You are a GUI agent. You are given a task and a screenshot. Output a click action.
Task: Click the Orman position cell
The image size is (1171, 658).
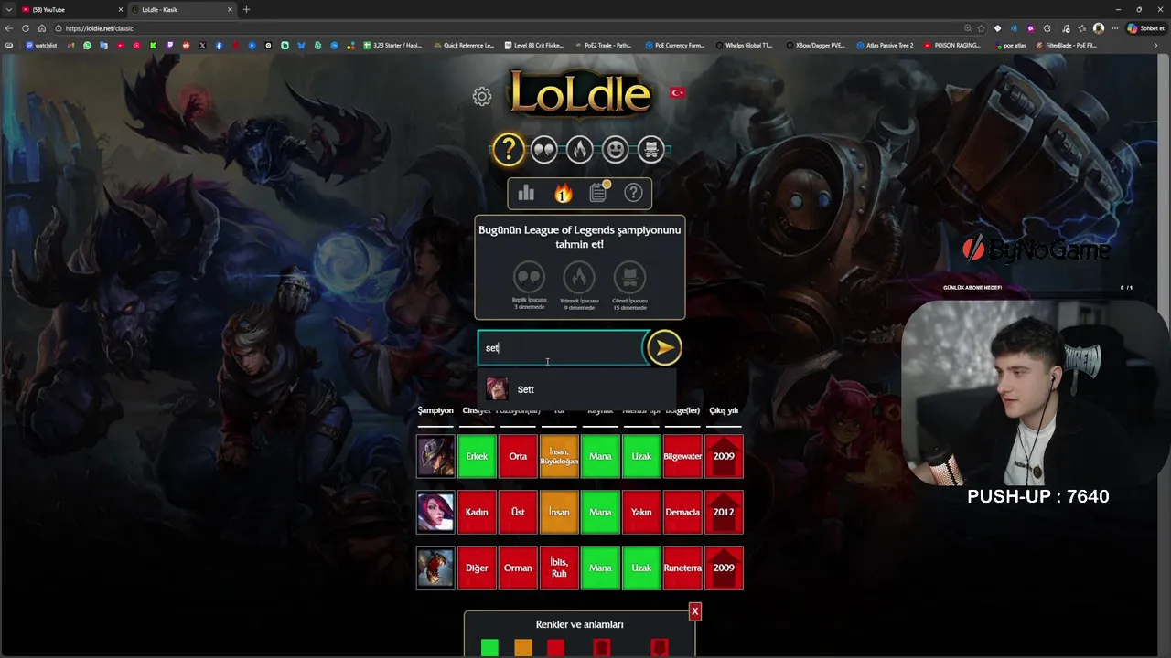(x=518, y=568)
